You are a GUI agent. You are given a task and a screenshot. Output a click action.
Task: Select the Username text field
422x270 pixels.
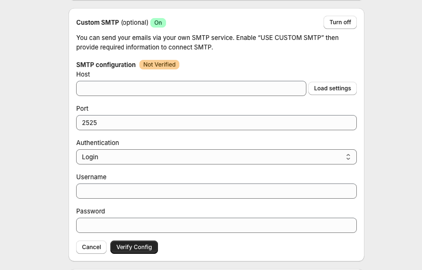[x=216, y=191]
